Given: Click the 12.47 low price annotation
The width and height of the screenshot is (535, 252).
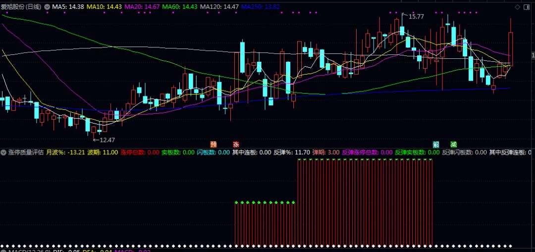Looking at the screenshot, I should [107, 140].
